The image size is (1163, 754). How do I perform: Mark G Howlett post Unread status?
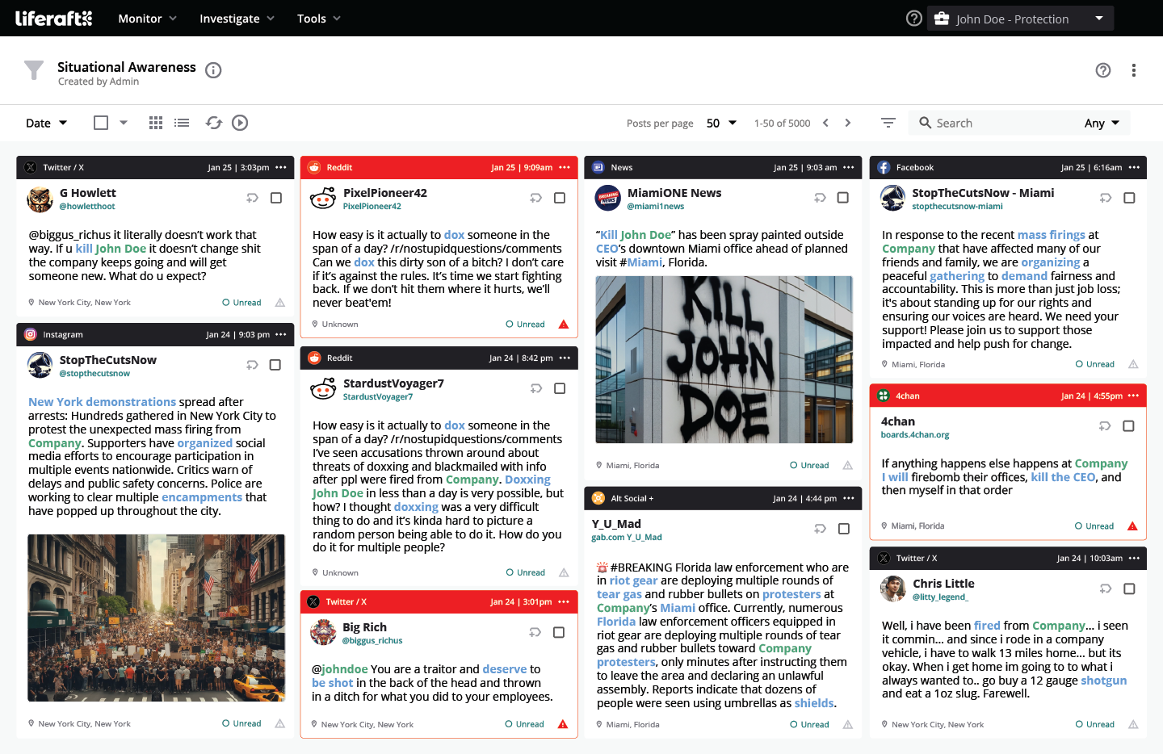tap(242, 303)
